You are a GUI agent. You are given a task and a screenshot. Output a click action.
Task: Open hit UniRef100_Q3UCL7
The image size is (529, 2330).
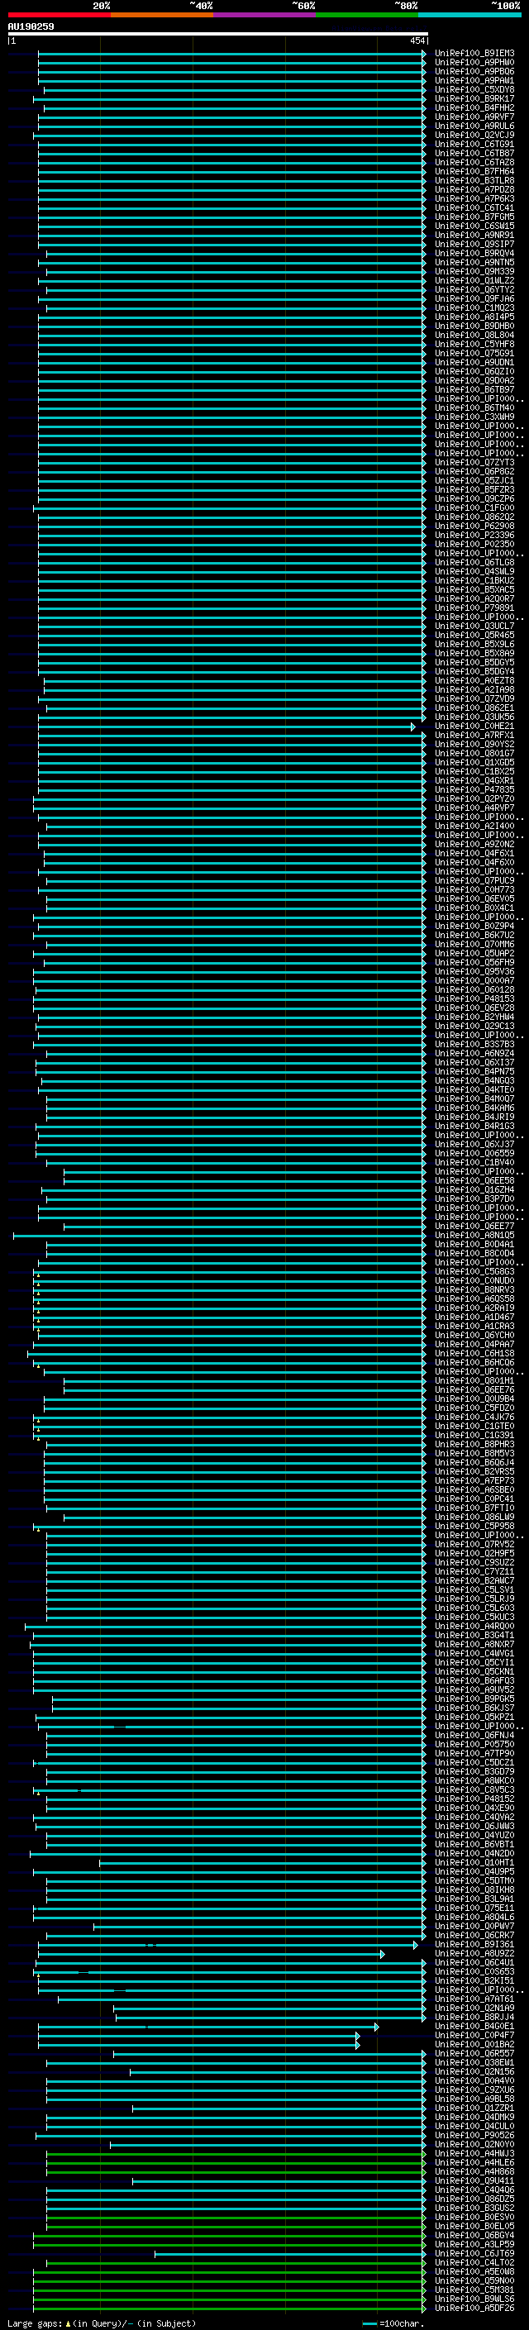474,626
